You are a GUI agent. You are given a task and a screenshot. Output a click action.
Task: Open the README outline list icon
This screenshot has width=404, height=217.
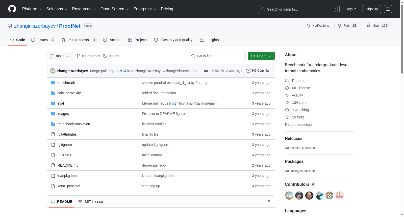point(268,202)
